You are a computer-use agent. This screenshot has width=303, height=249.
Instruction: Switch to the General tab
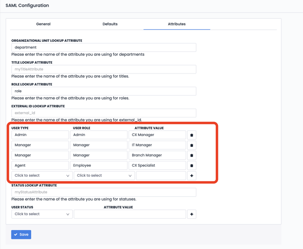pyautogui.click(x=43, y=24)
